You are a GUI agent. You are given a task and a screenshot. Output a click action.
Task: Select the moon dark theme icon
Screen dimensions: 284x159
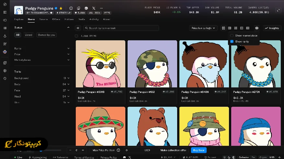pos(229,157)
